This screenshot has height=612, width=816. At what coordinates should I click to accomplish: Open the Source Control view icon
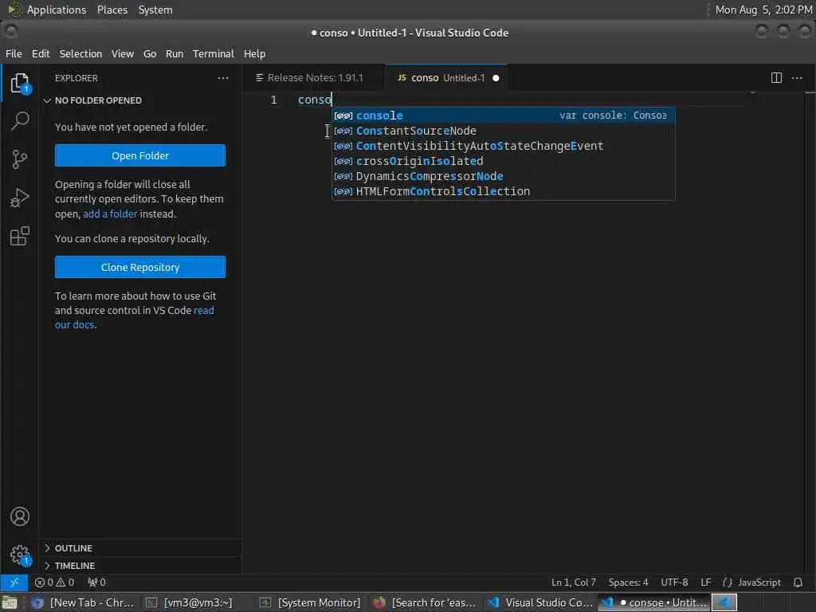(x=19, y=159)
